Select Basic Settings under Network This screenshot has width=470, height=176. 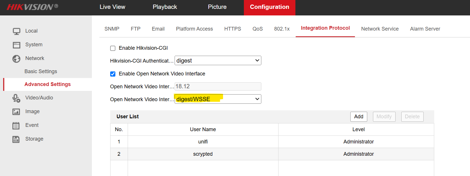tap(41, 71)
